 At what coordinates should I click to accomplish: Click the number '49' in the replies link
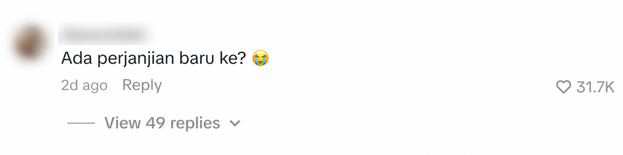[155, 123]
